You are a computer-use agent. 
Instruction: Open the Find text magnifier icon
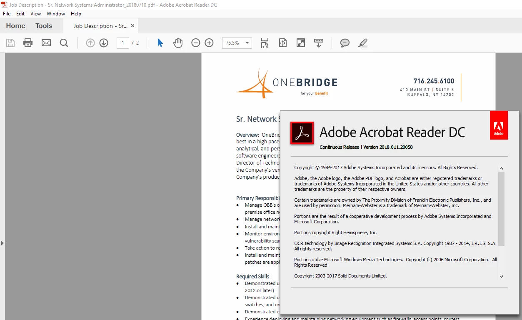point(64,43)
